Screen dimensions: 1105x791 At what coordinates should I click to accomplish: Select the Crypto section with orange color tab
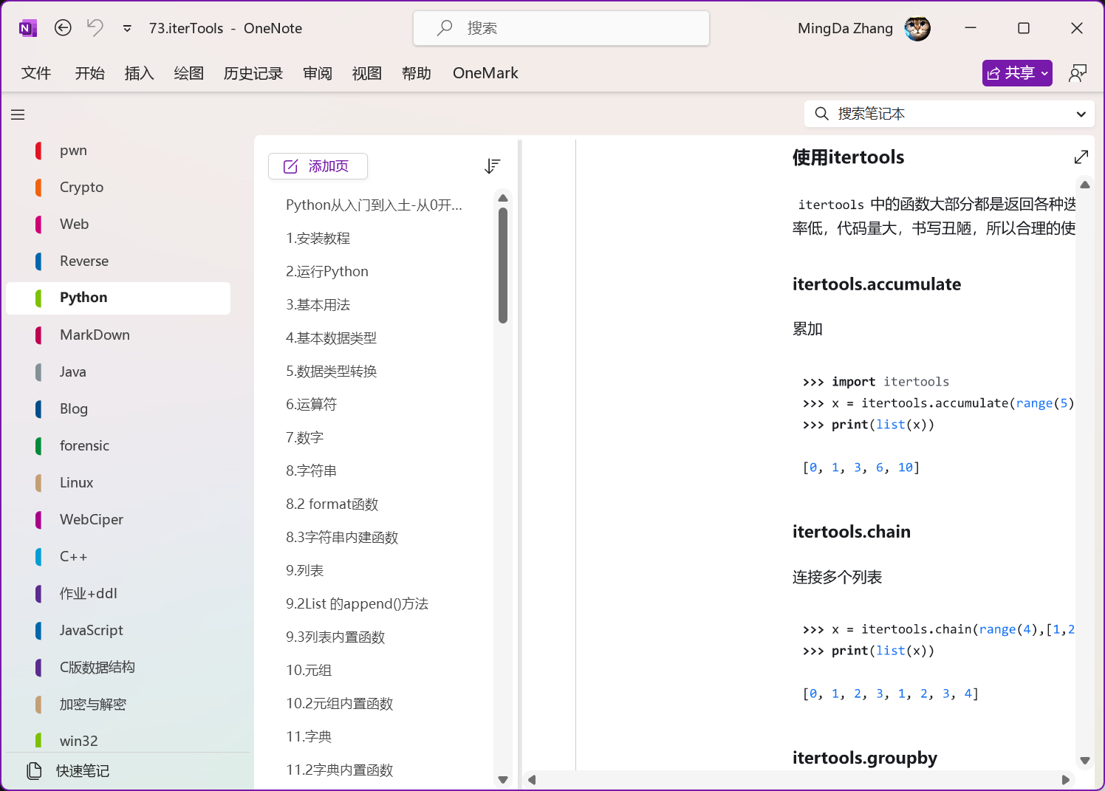tap(81, 188)
